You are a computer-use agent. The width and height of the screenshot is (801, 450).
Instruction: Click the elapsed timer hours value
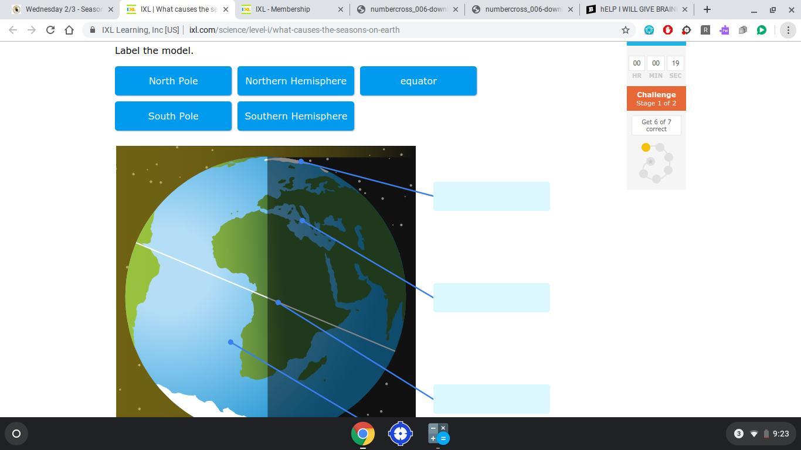(x=637, y=63)
